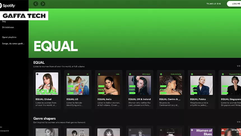
Task: Click VIS link next to Genre shapers
Action: coord(238,122)
